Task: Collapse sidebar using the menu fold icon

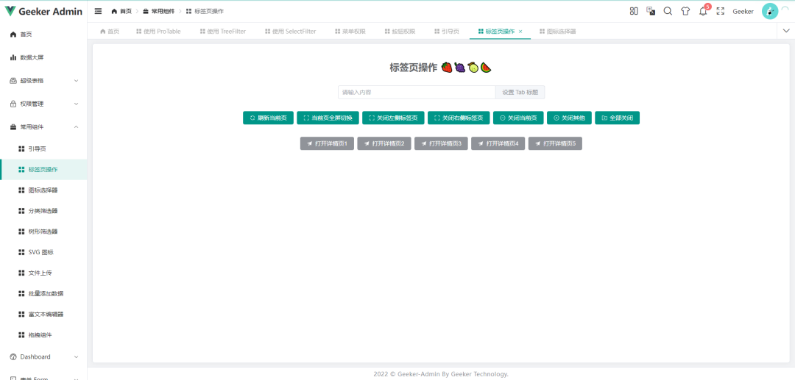Action: [99, 11]
